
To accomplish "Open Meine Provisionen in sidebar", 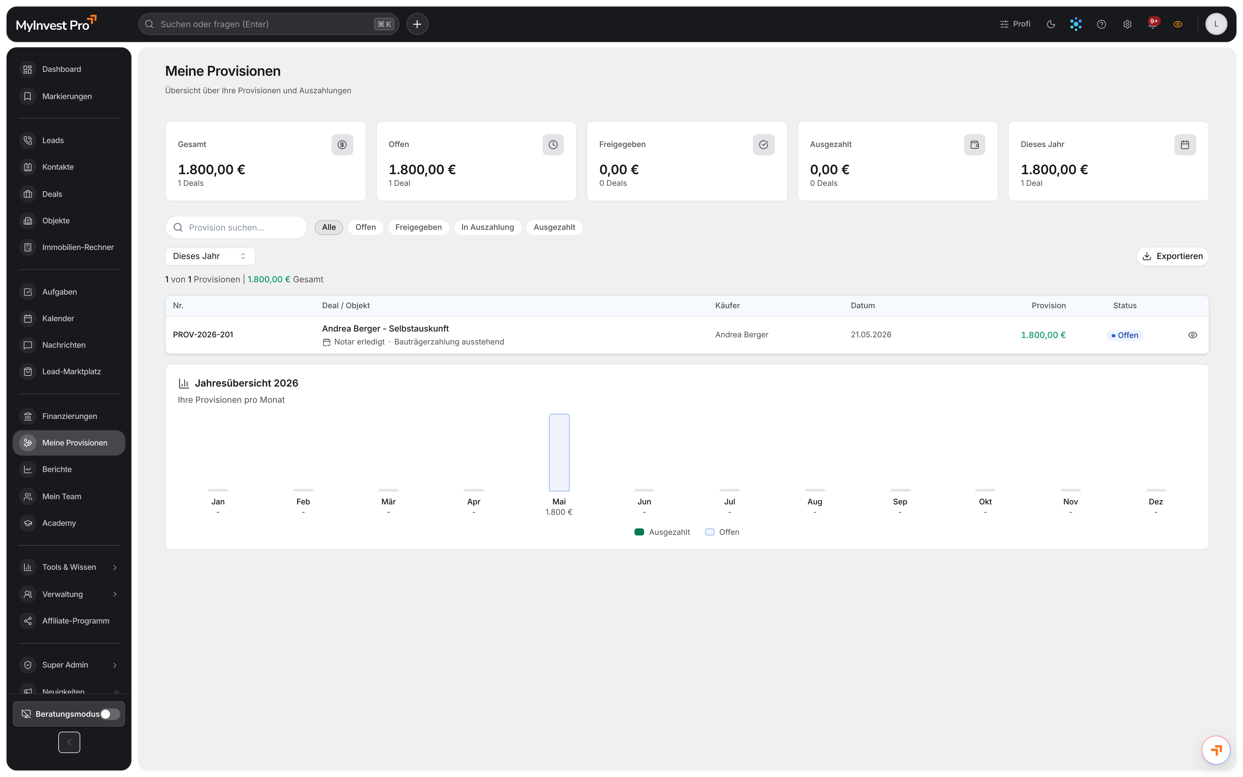I will 69,443.
